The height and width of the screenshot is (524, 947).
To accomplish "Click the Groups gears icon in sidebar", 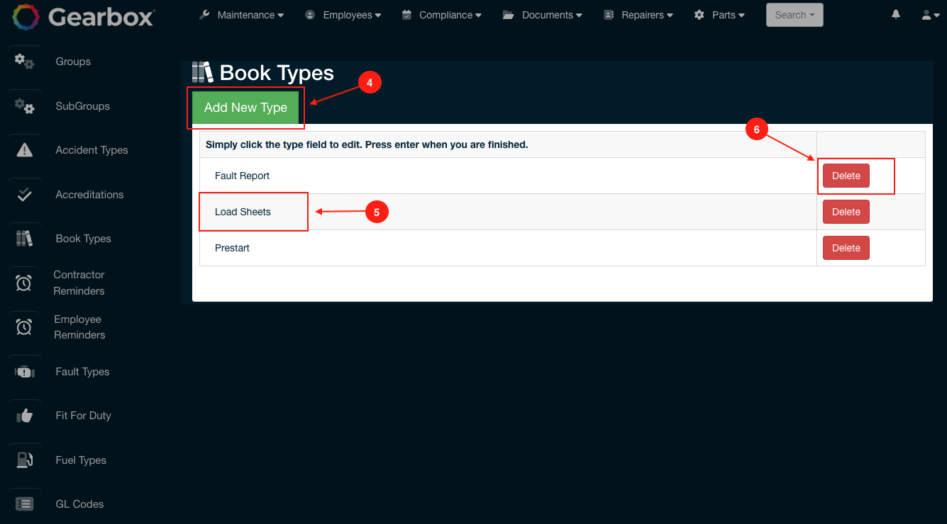I will tap(24, 62).
